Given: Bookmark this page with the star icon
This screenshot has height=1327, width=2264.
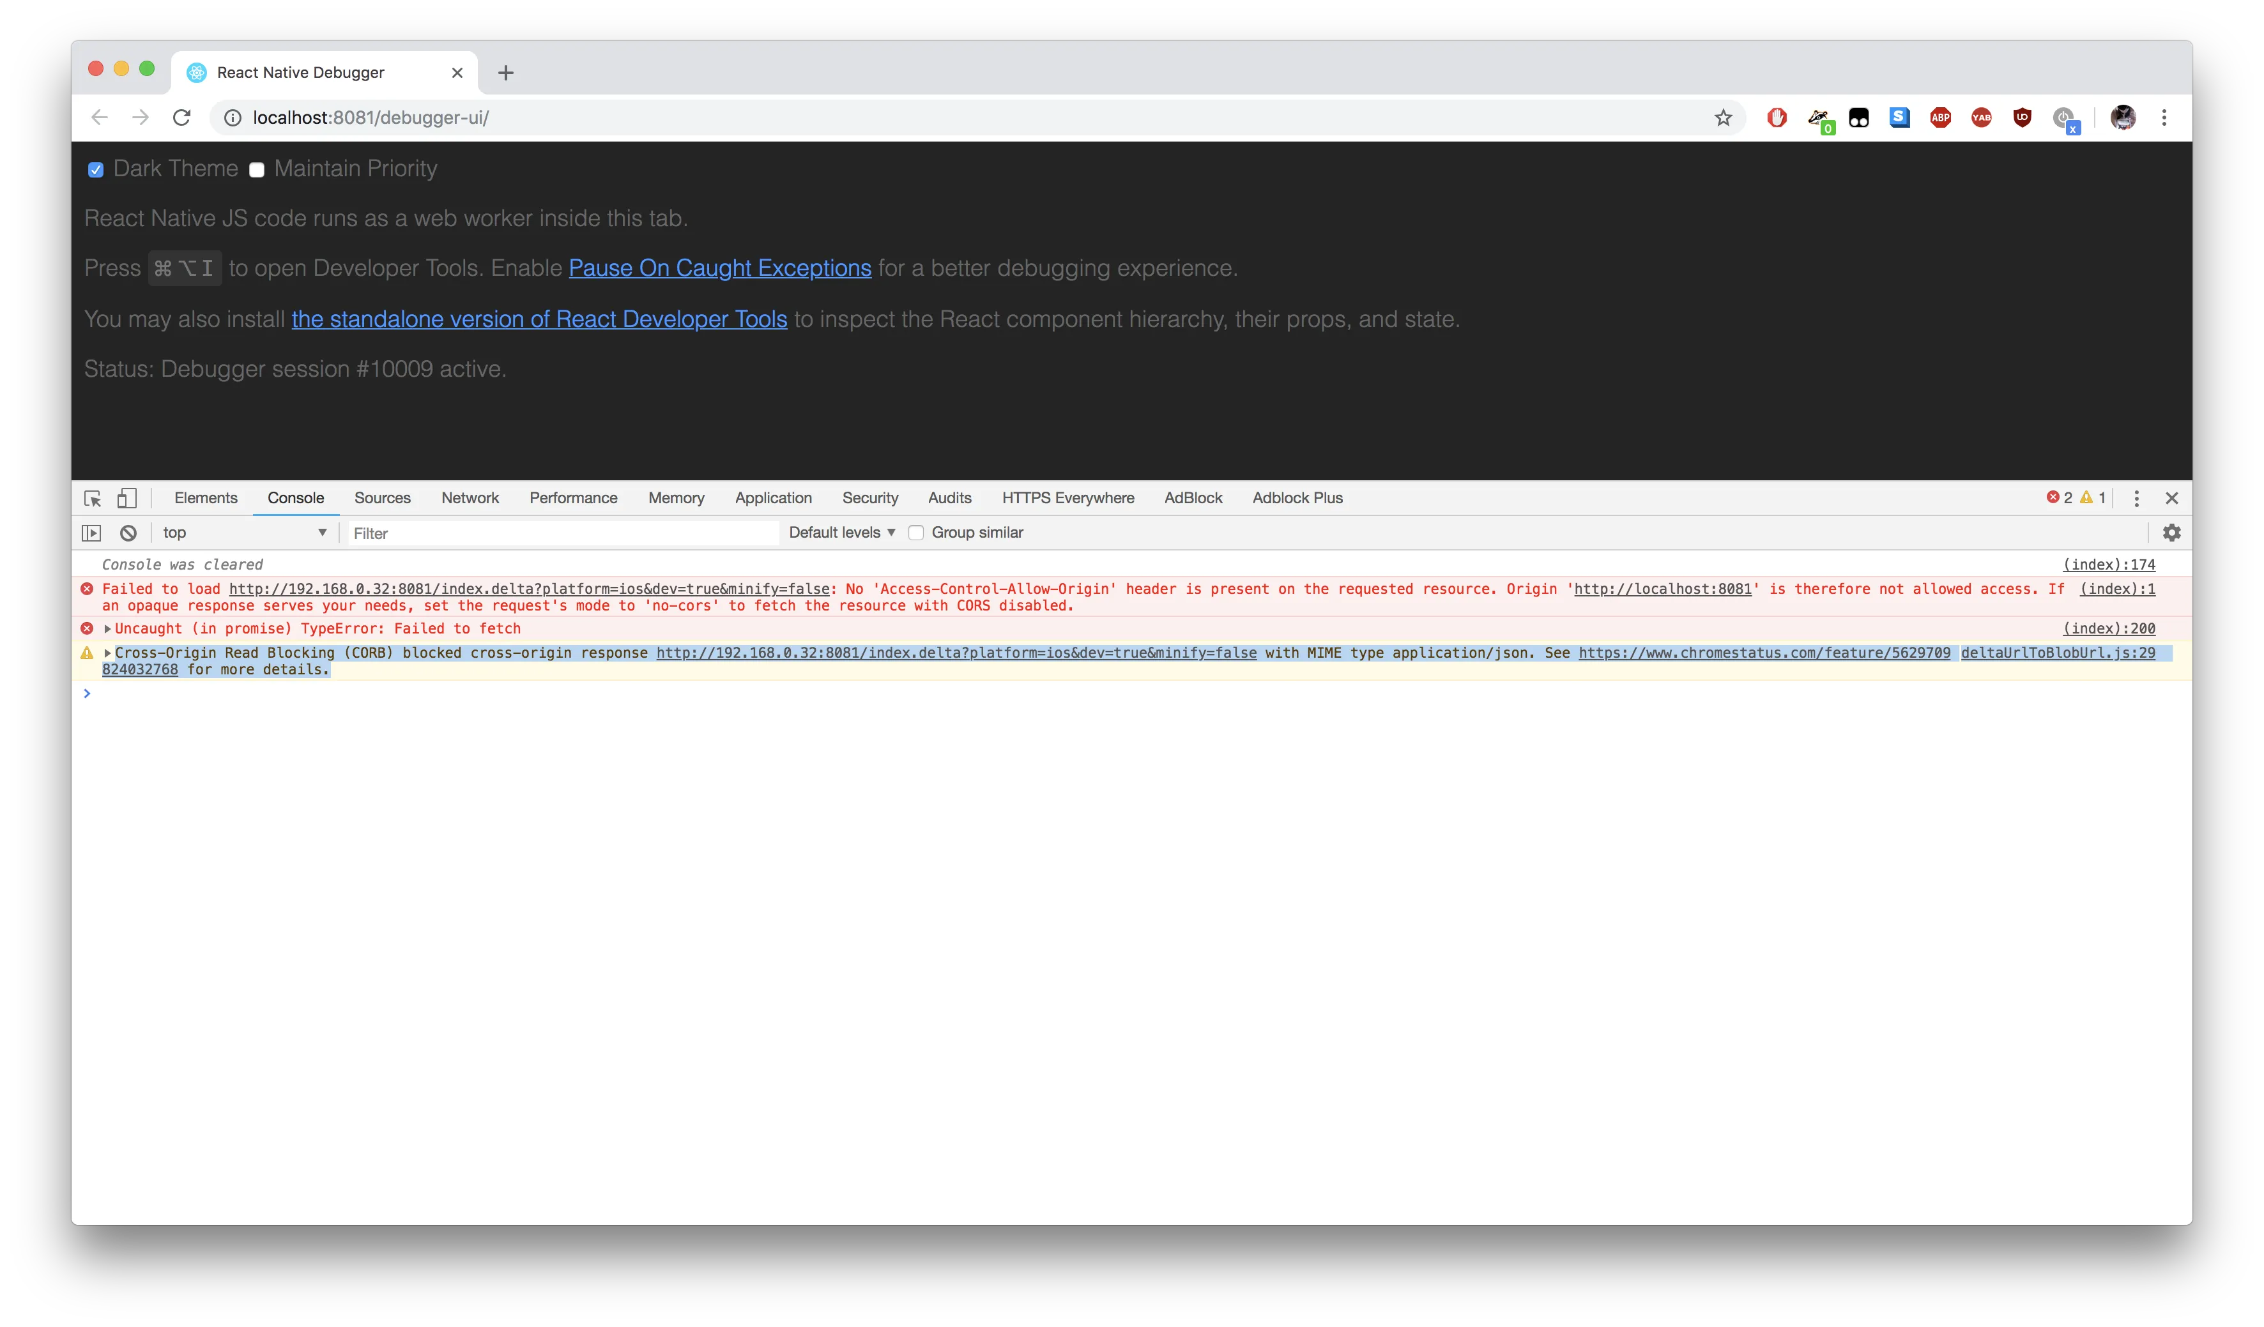Looking at the screenshot, I should click(1722, 118).
